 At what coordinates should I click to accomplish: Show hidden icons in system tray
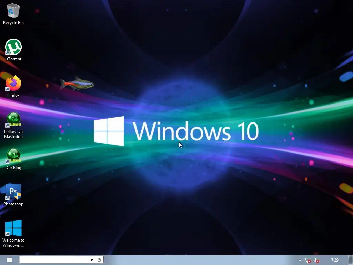[x=300, y=260]
